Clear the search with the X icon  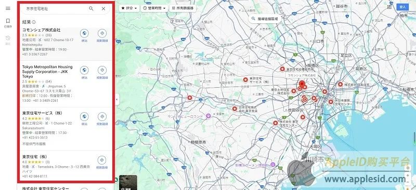(103, 8)
